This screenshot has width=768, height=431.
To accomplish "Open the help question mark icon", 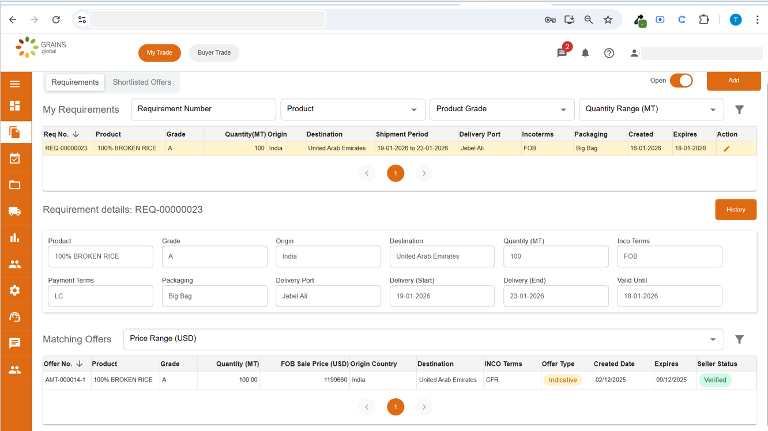I will click(x=609, y=53).
